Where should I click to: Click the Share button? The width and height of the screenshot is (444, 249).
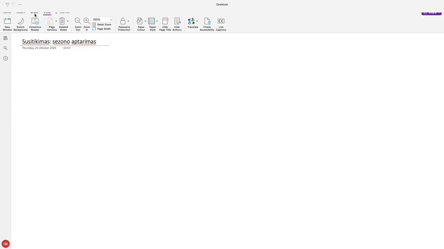(x=431, y=13)
